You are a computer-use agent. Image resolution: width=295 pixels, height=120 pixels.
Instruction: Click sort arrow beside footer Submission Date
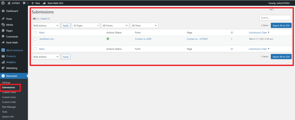coord(268,49)
